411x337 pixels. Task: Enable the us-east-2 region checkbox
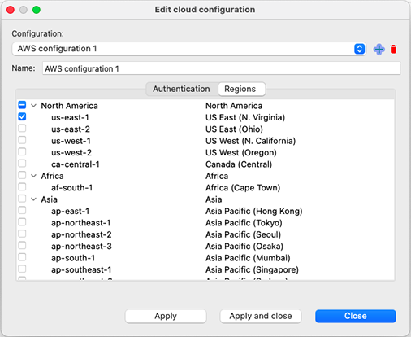coord(22,128)
